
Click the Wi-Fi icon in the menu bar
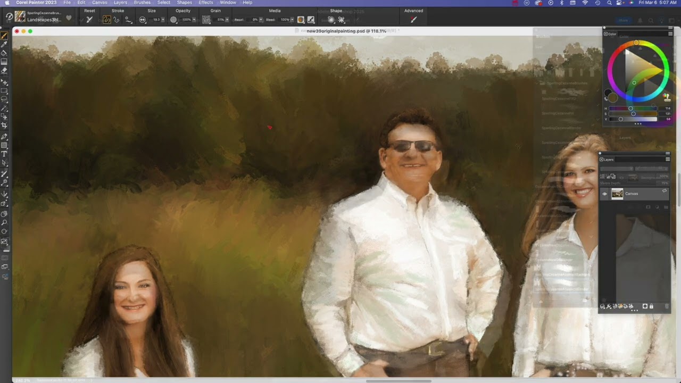point(585,3)
